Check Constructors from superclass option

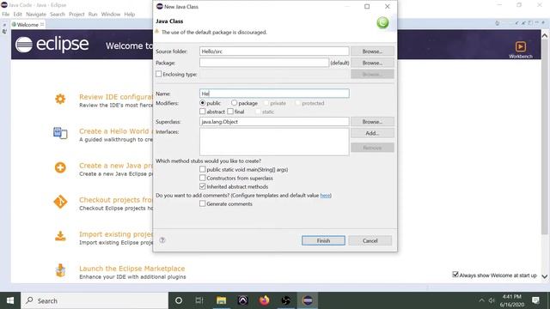(203, 178)
